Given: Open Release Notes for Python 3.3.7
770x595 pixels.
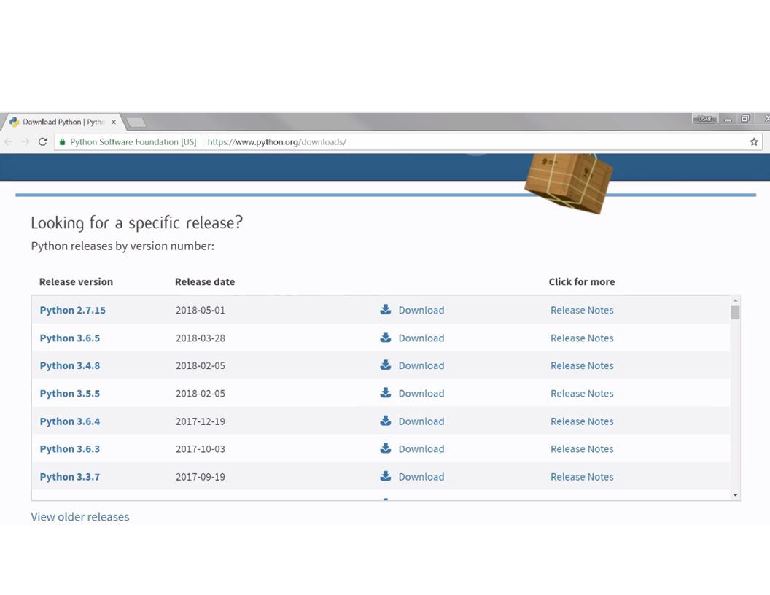Looking at the screenshot, I should tap(582, 477).
